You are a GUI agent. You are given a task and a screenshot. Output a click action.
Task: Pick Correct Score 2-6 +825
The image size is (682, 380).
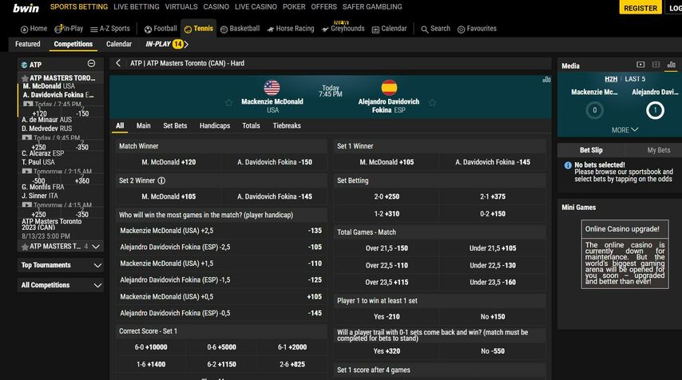pyautogui.click(x=292, y=364)
